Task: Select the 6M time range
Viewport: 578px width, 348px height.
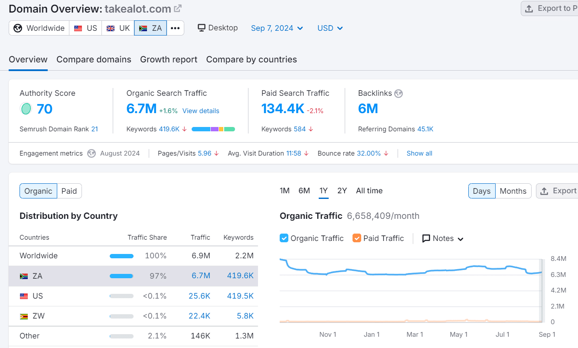Action: click(x=304, y=191)
